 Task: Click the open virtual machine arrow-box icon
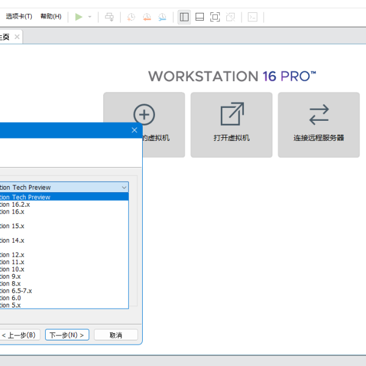tap(232, 113)
